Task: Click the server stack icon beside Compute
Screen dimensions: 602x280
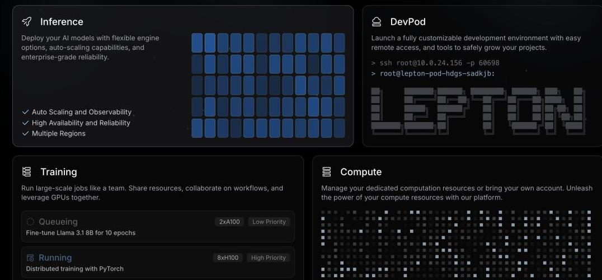Action: [x=327, y=172]
